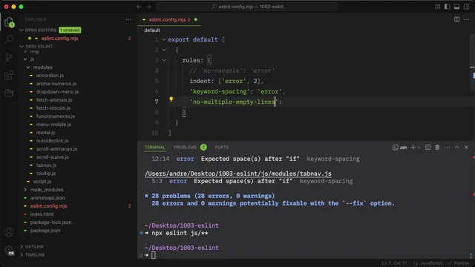The width and height of the screenshot is (475, 267).
Task: Split the terminal pane
Action: coord(427,147)
